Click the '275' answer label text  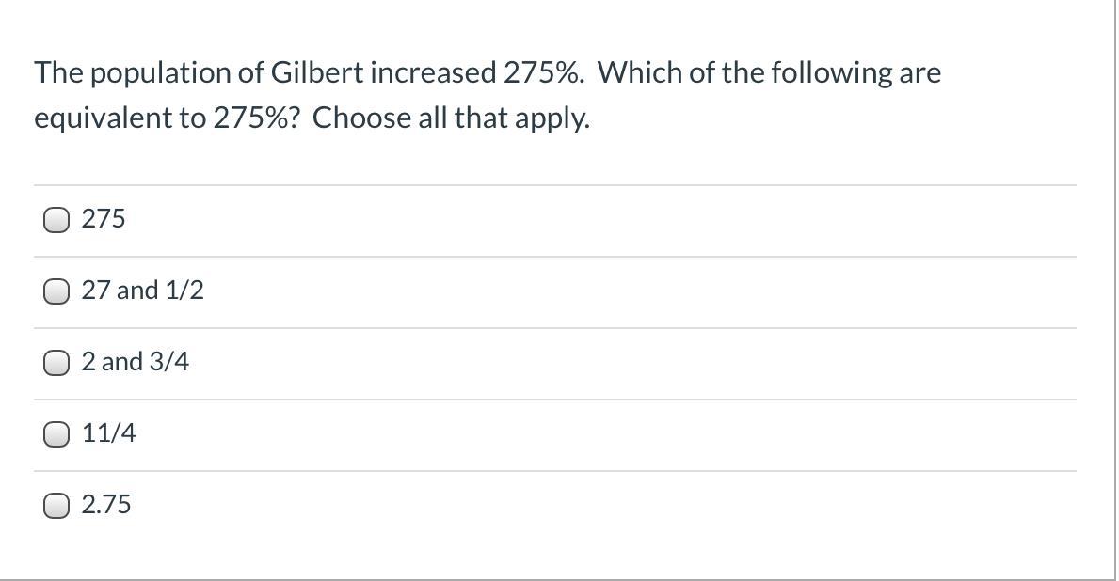[104, 219]
